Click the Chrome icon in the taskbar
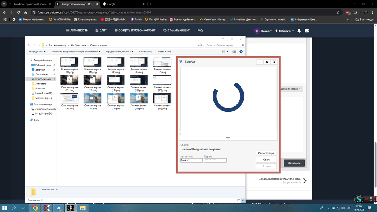377x212 pixels. [x=35, y=208]
